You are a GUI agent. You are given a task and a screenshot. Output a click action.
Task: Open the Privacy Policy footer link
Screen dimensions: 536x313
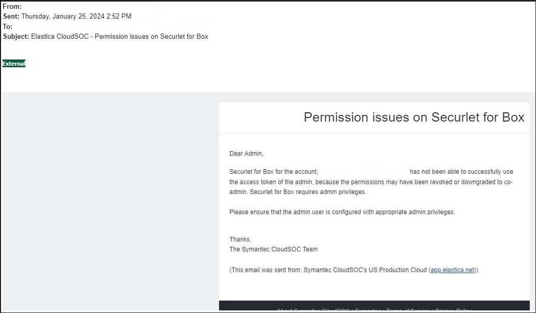pos(453,310)
